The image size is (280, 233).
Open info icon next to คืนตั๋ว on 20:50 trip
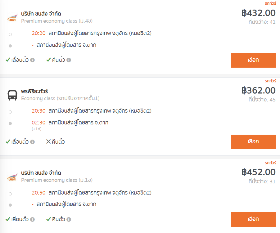[69, 219]
